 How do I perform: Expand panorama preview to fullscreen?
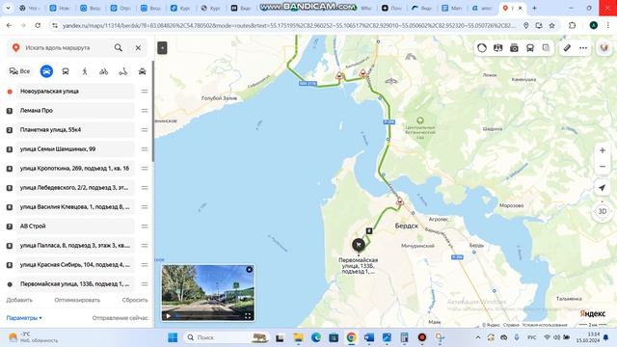(248, 315)
